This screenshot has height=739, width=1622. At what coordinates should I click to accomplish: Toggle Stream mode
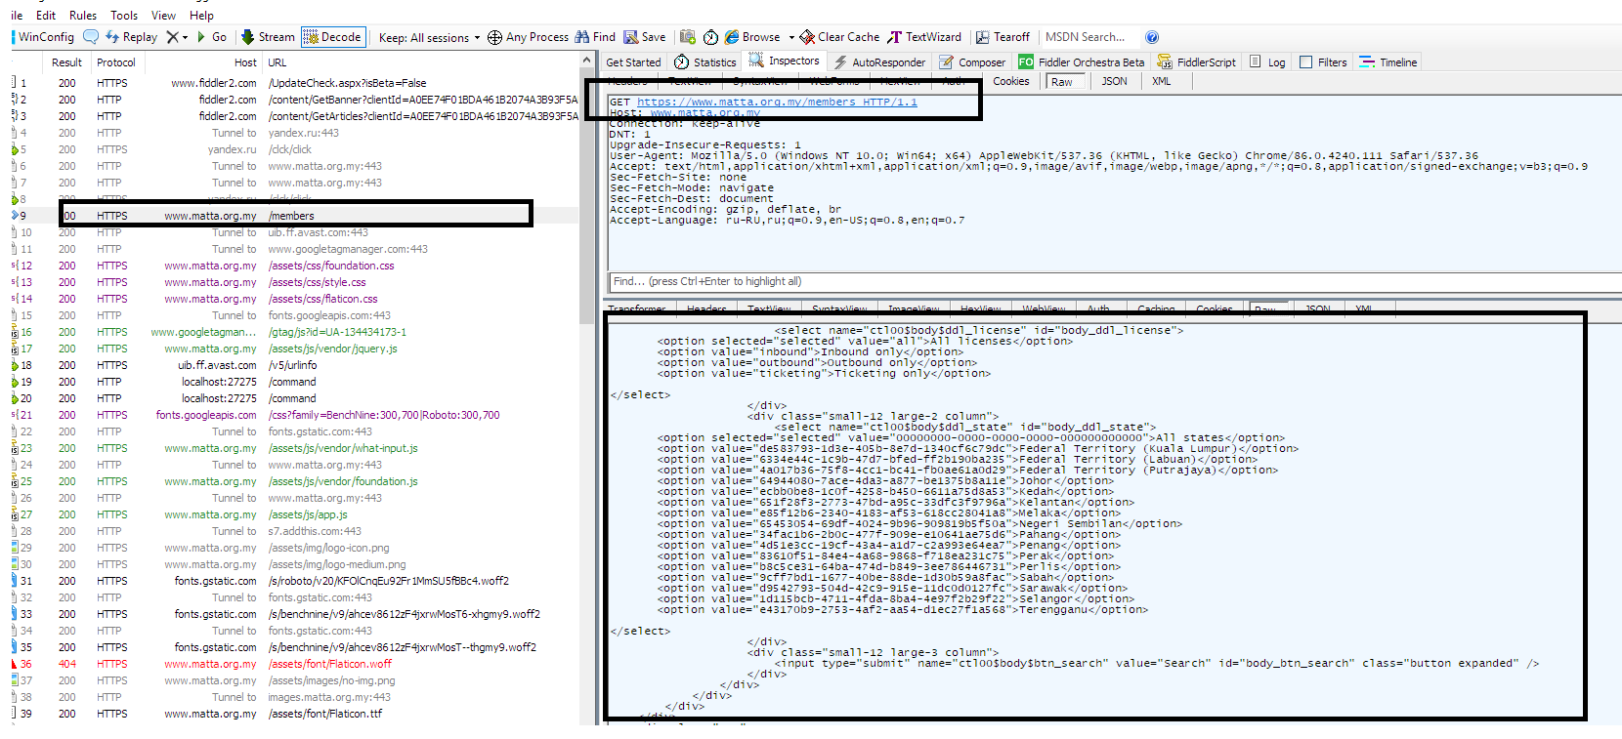pyautogui.click(x=268, y=37)
